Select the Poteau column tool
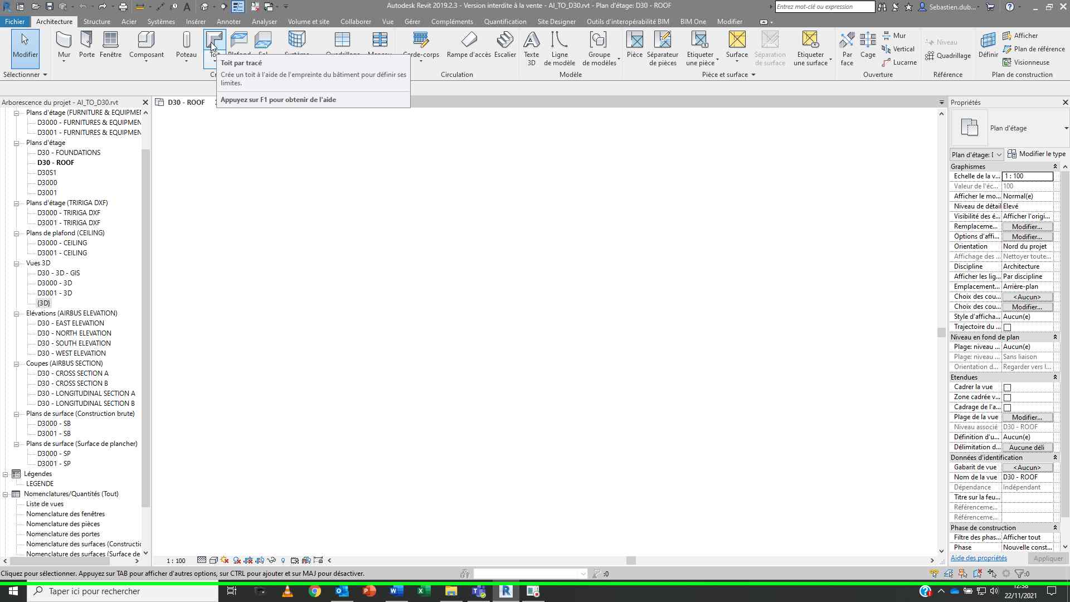Image resolution: width=1070 pixels, height=602 pixels. (x=186, y=46)
